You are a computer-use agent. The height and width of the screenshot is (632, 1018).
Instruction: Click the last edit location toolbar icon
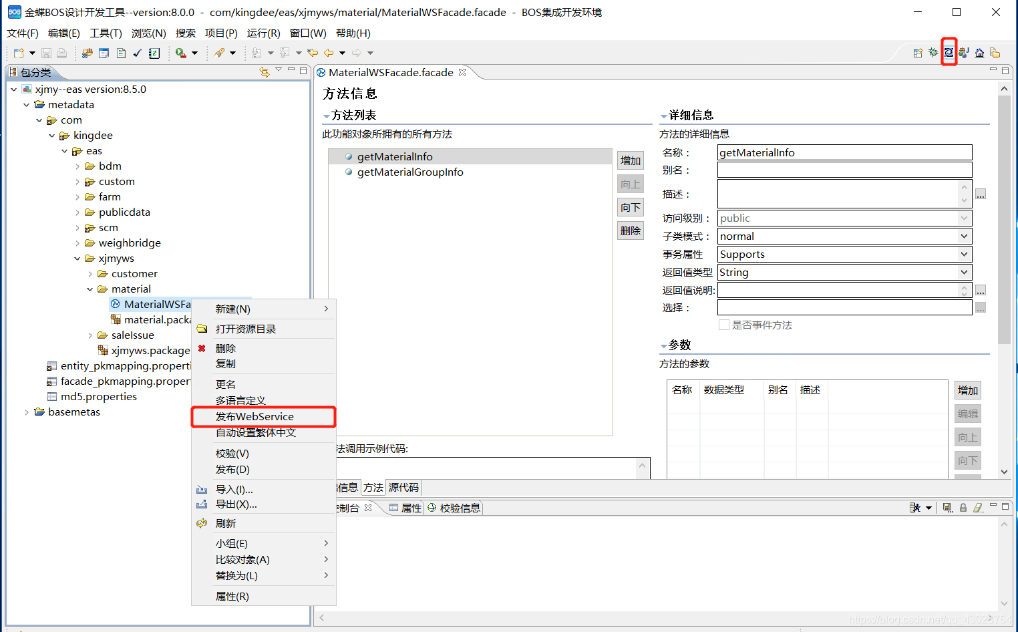[x=312, y=53]
